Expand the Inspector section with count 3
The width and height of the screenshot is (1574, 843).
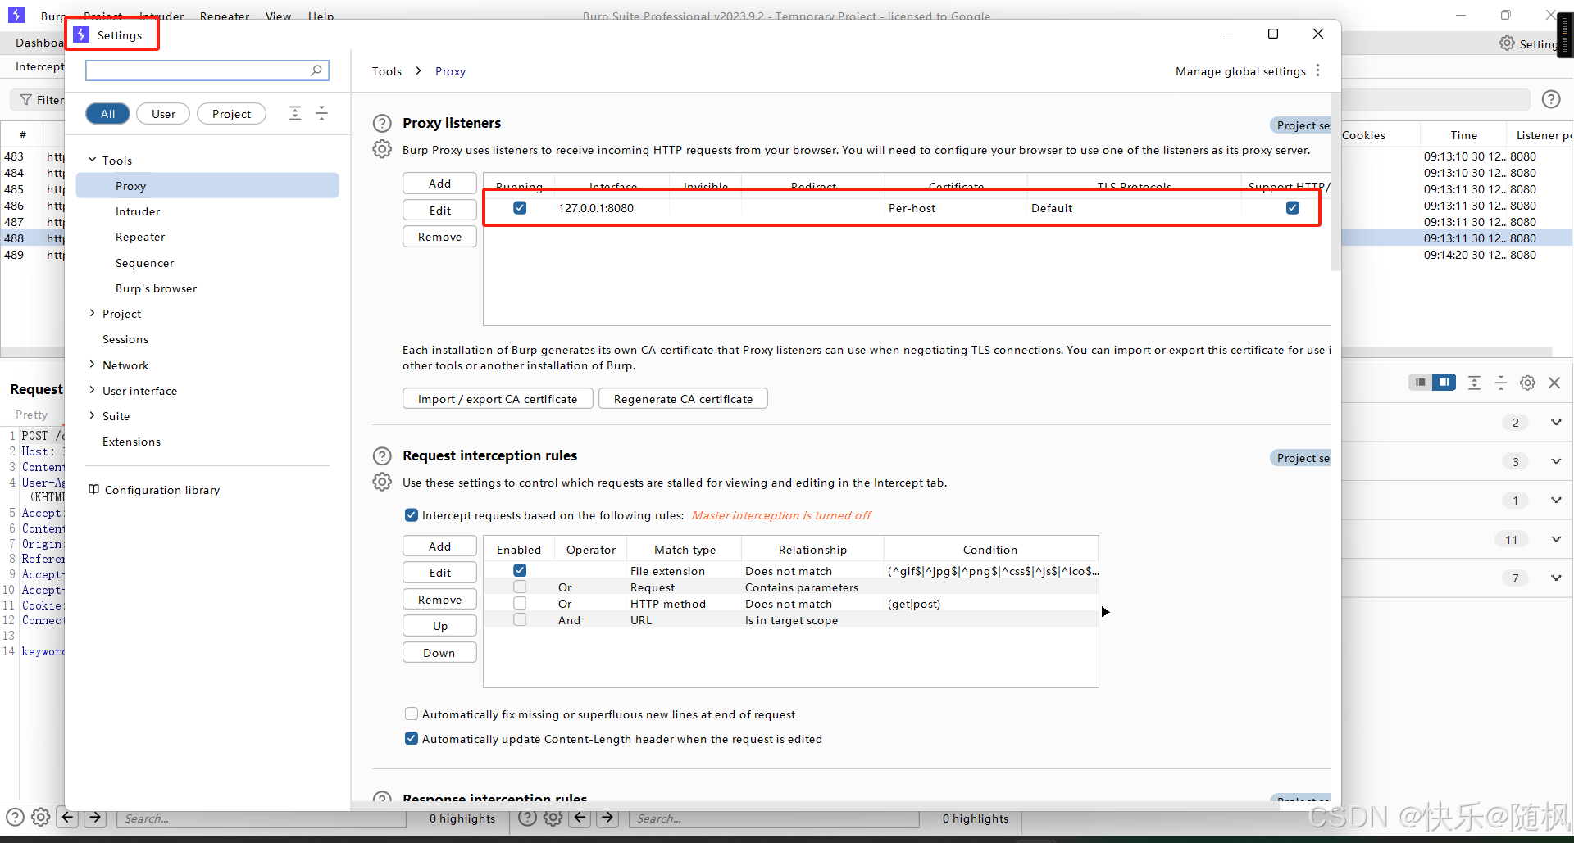1556,461
